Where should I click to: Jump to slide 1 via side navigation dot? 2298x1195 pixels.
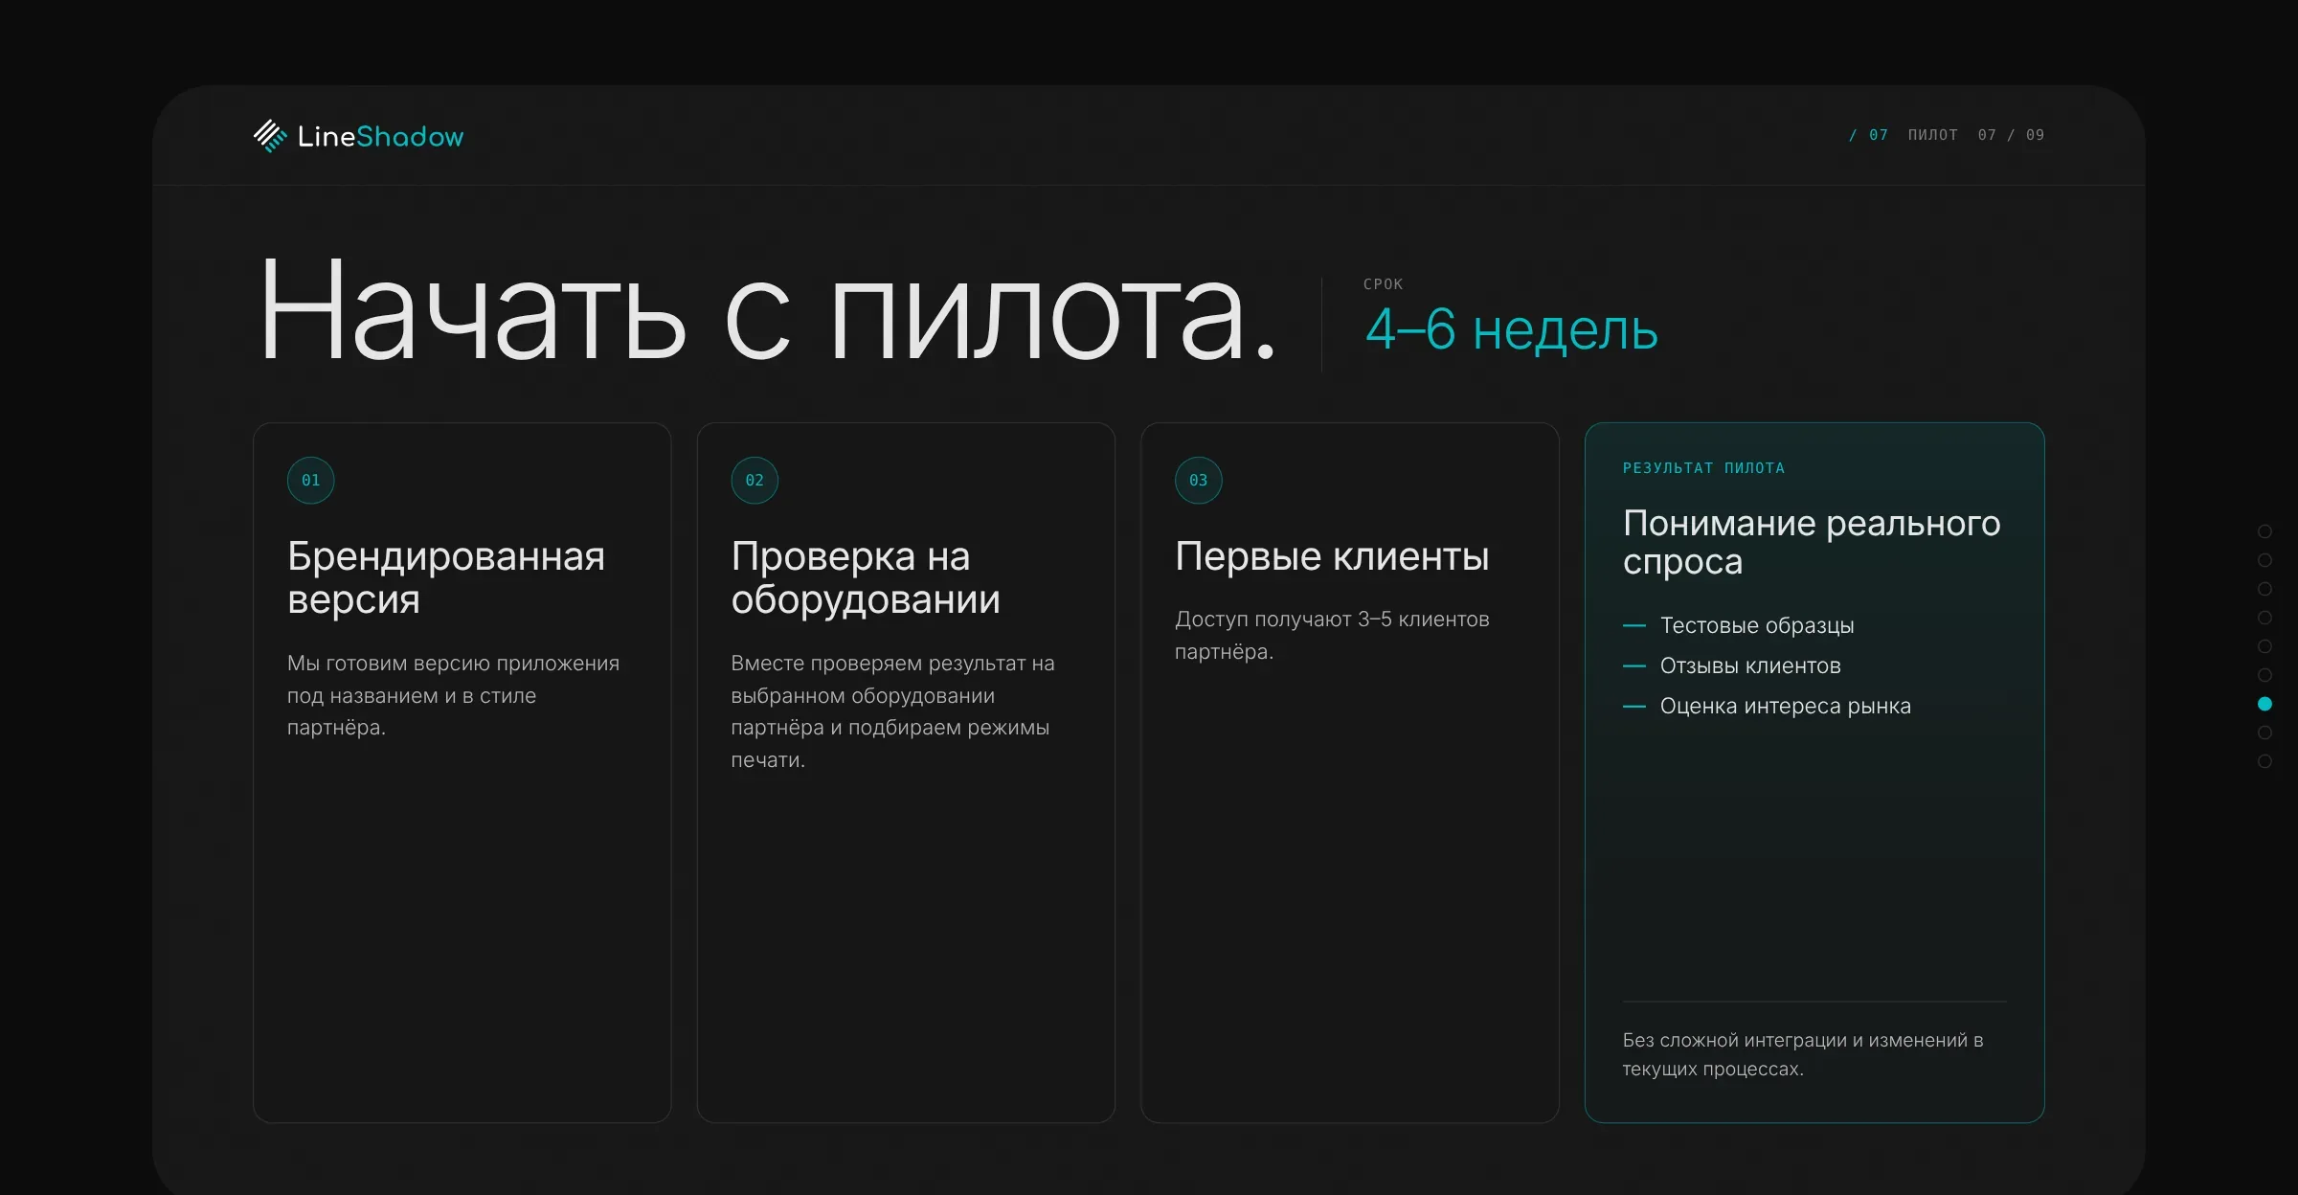2264,531
